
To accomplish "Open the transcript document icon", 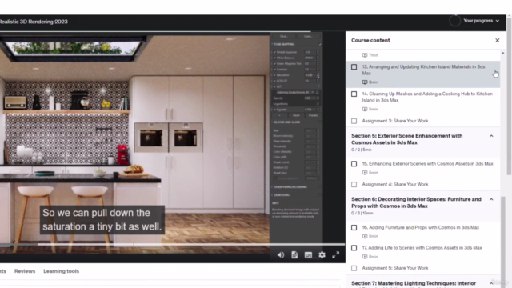I will 294,255.
